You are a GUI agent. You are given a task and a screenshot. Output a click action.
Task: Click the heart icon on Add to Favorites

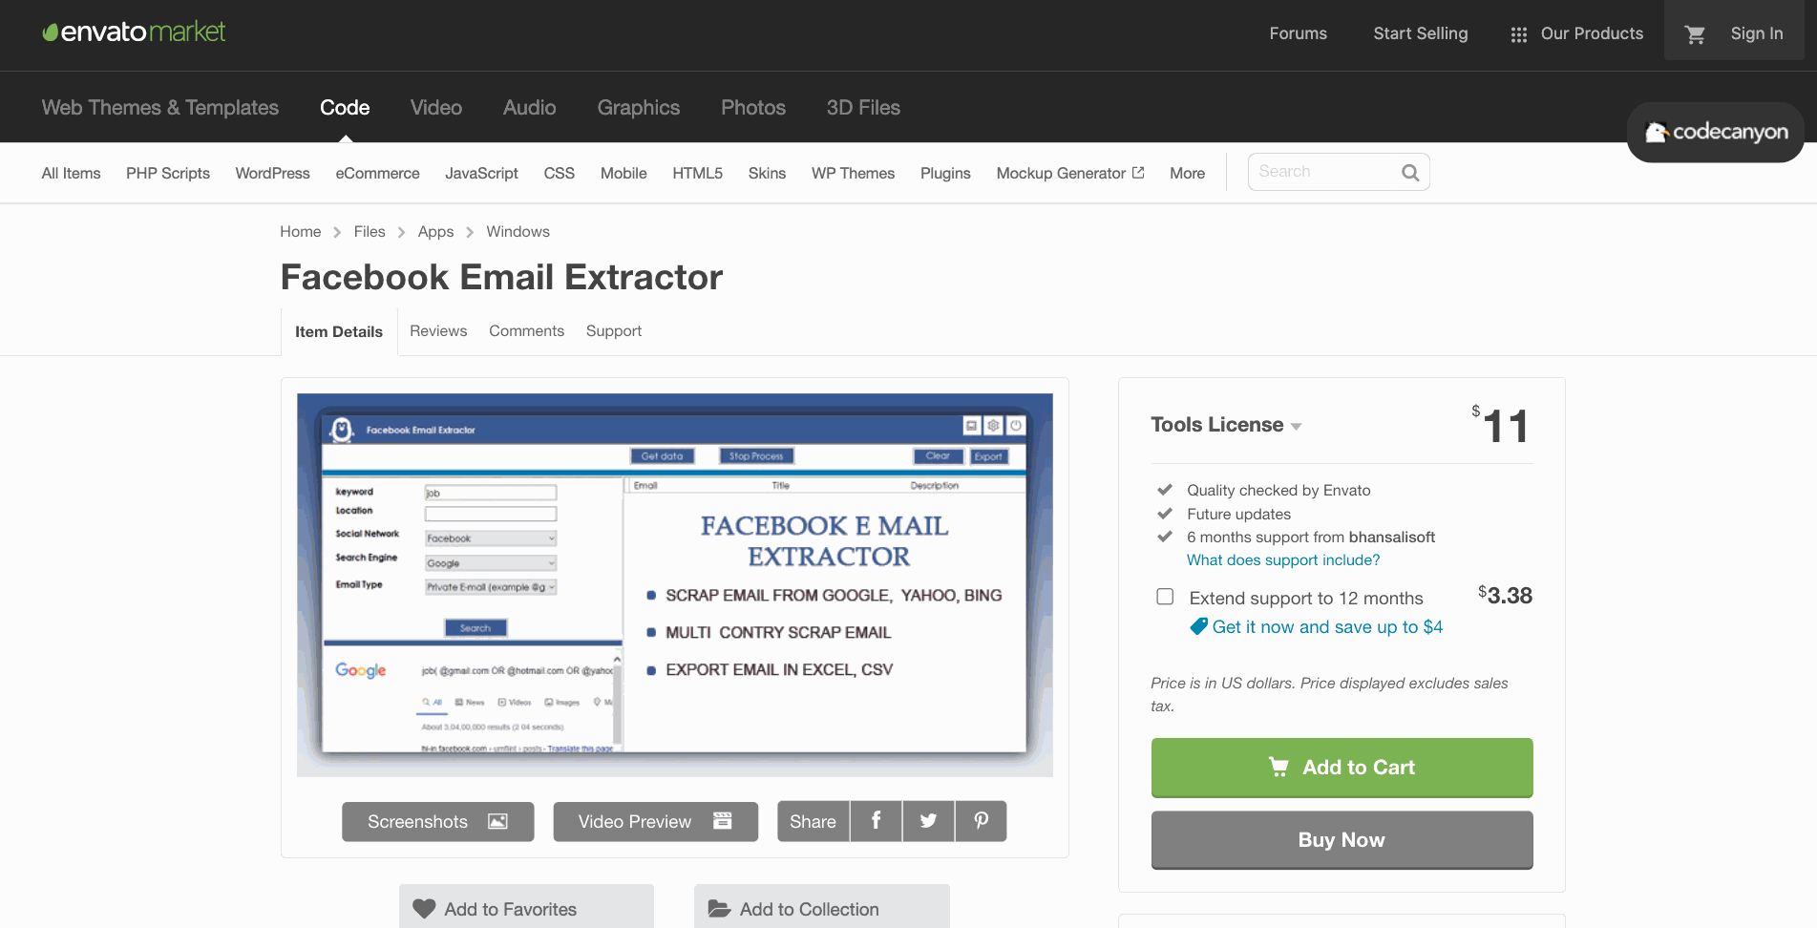(x=426, y=908)
